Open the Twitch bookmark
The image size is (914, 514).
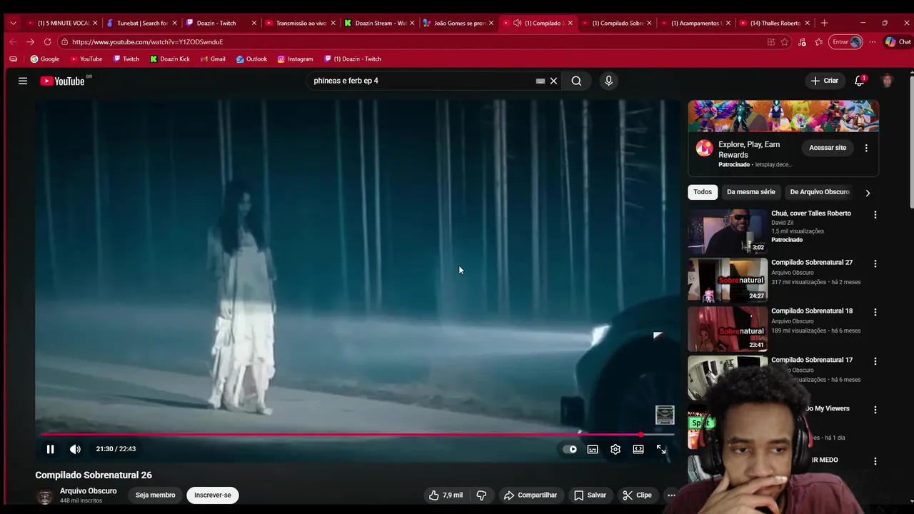click(x=126, y=59)
